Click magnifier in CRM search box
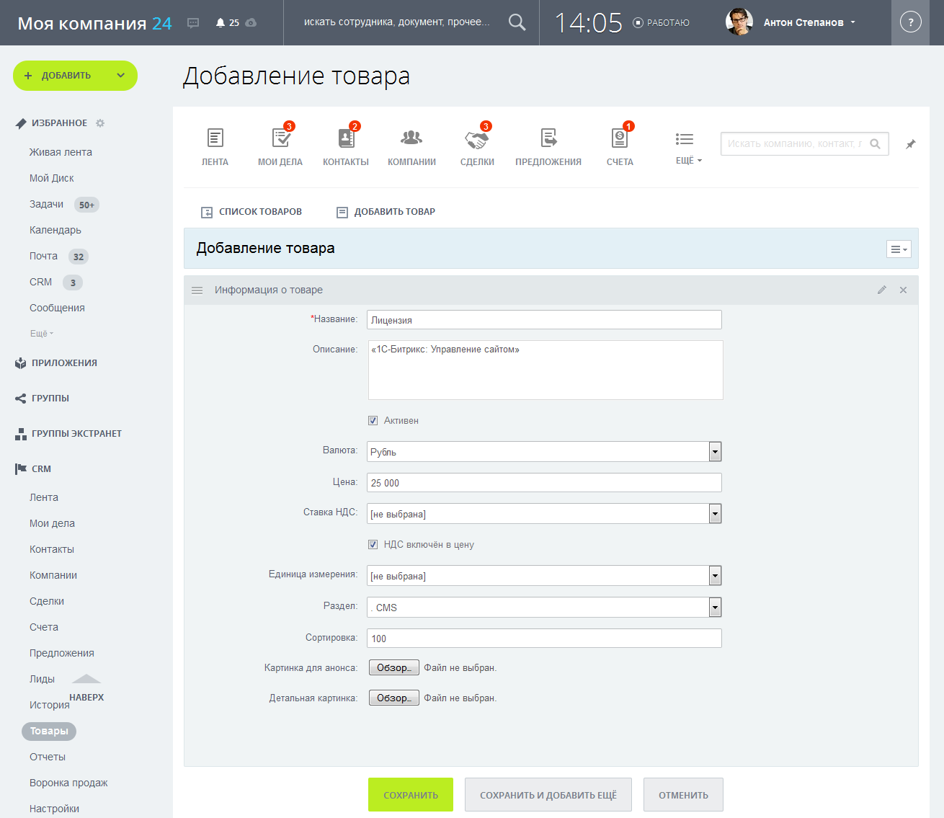The width and height of the screenshot is (944, 818). [875, 143]
